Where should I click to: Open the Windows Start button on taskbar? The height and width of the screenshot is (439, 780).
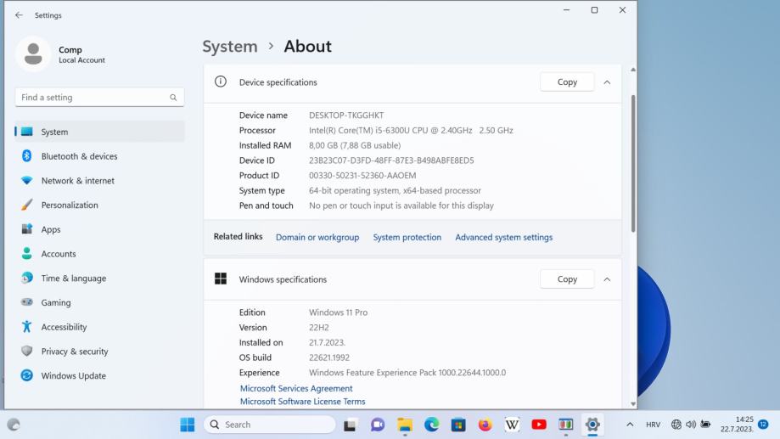[x=188, y=425]
